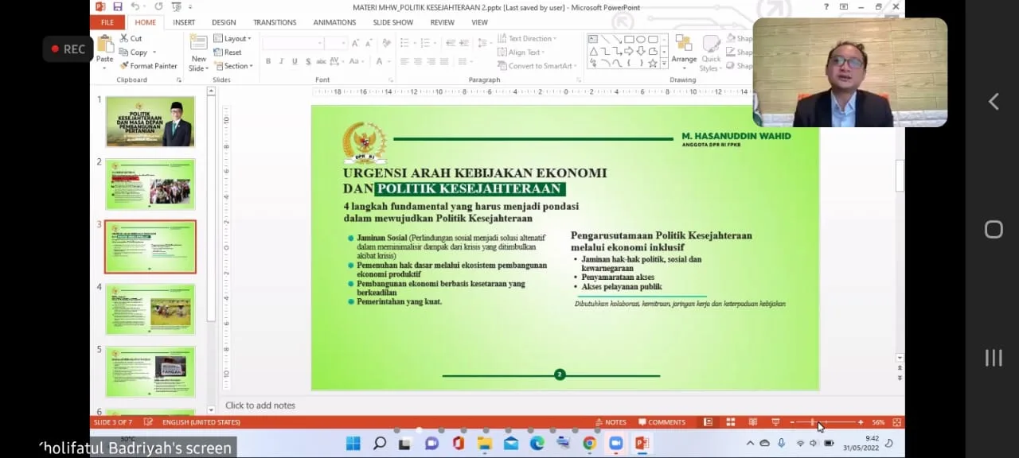The width and height of the screenshot is (1019, 458).
Task: Click the zoom out minus button
Action: coord(792,422)
